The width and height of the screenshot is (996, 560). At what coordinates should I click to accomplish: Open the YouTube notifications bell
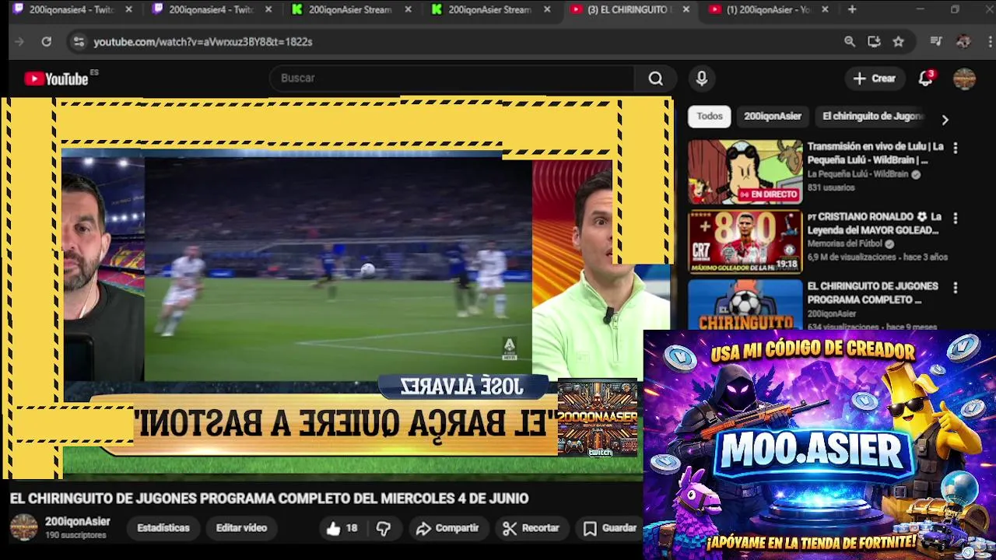point(925,79)
